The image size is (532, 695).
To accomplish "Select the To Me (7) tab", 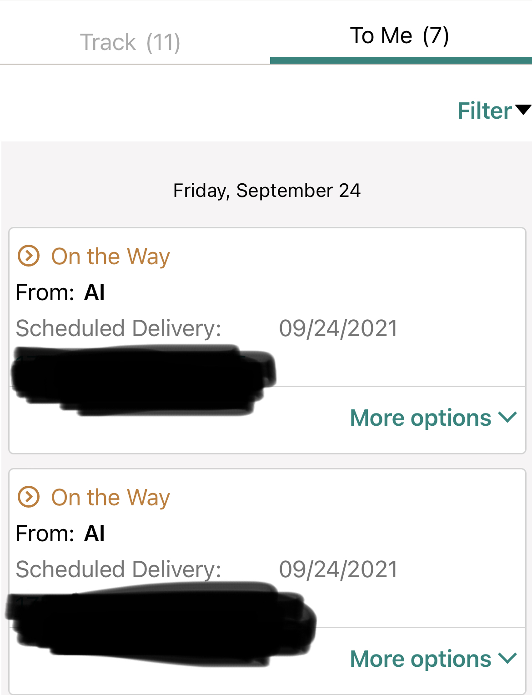I will coord(399,35).
